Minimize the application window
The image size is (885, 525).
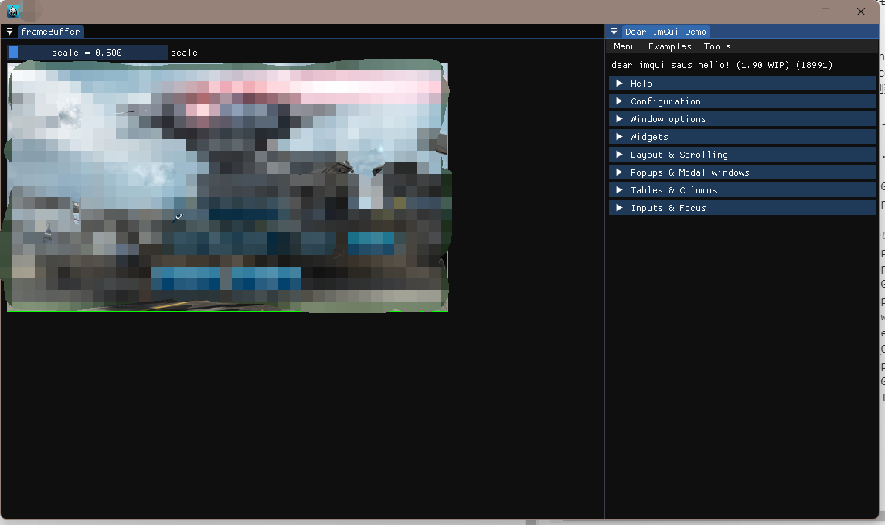[791, 12]
